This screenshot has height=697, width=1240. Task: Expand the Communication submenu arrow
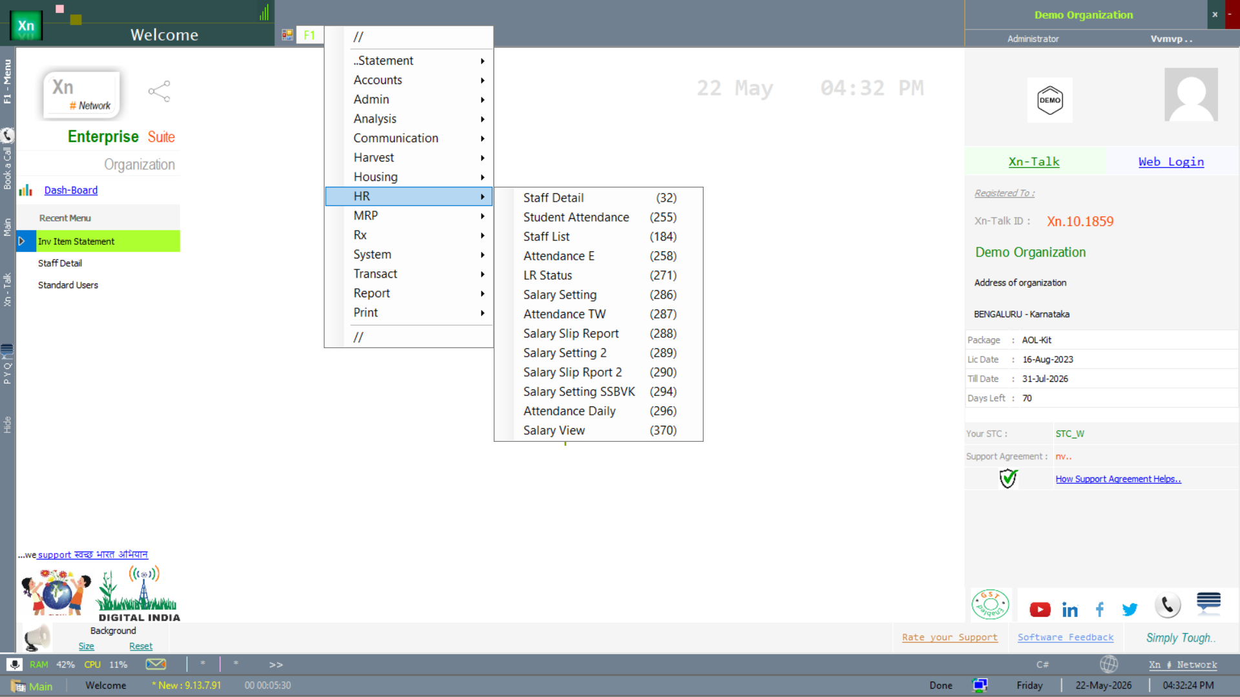tap(483, 138)
